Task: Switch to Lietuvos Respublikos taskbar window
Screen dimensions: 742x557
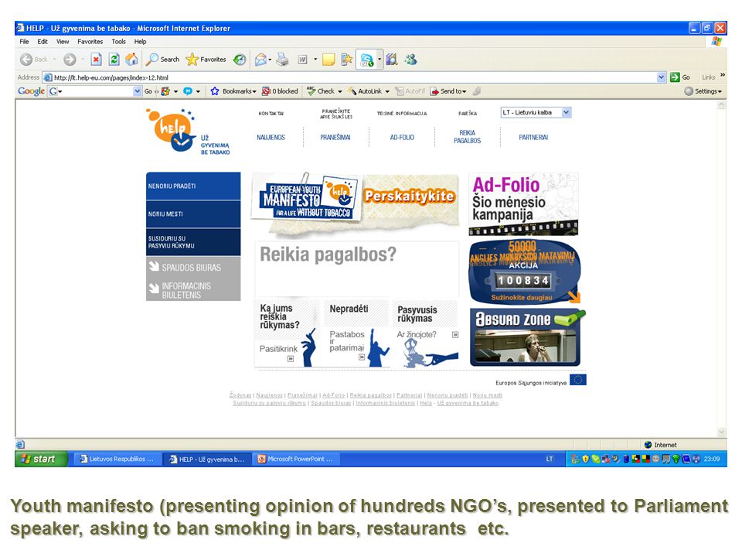Action: [117, 459]
